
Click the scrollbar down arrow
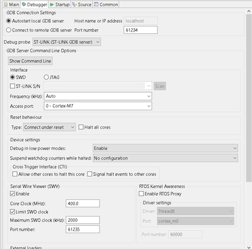coord(249,247)
